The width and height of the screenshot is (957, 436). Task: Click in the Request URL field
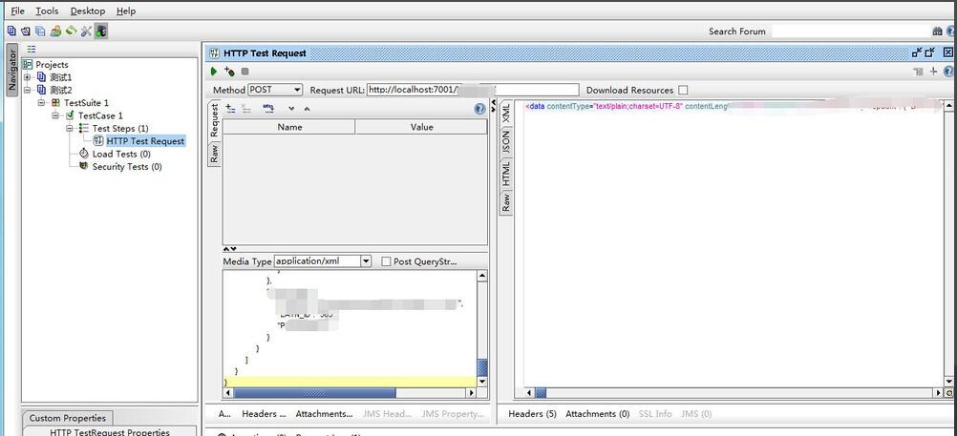[x=473, y=90]
